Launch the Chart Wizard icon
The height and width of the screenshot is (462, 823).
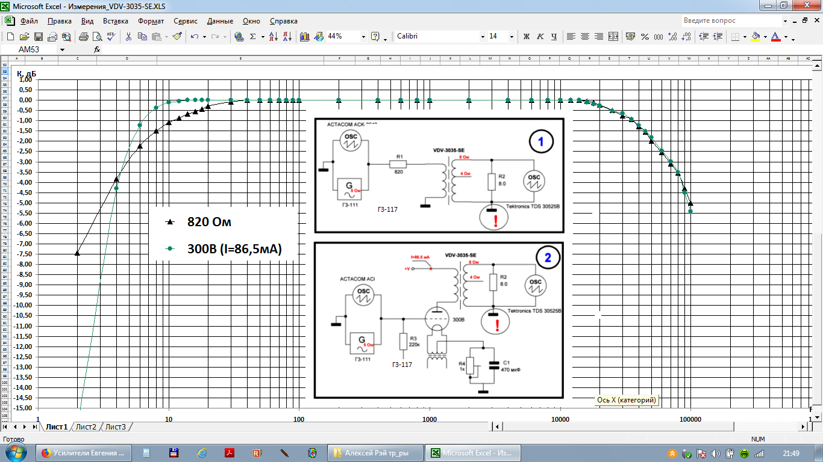304,37
